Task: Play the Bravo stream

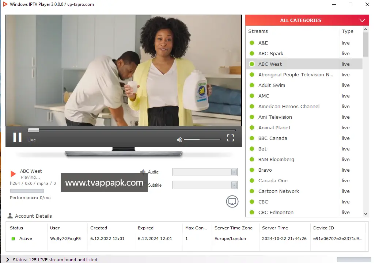Action: (x=304, y=170)
